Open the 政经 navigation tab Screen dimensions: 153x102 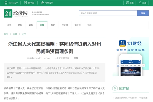pyautogui.click(x=31, y=25)
